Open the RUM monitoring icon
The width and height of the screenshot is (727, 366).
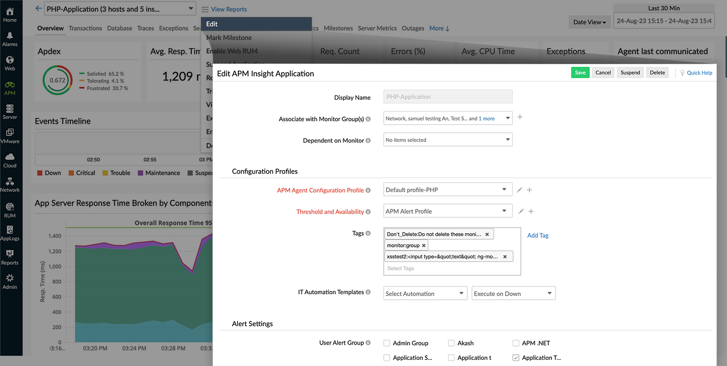pos(10,209)
